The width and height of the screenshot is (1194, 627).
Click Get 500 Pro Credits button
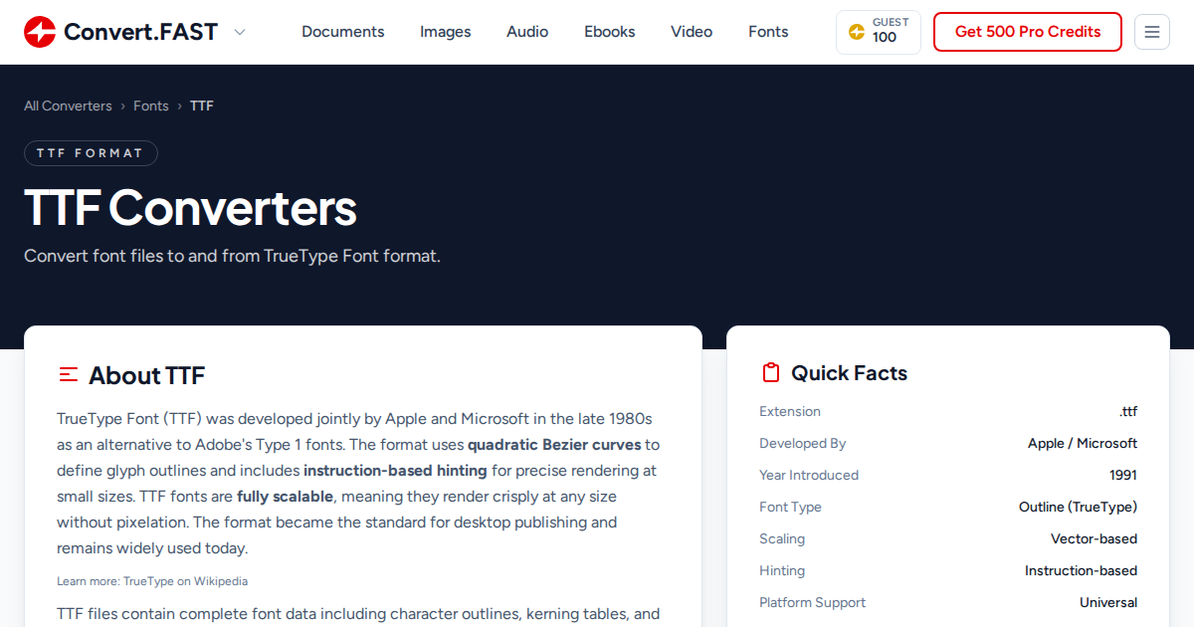pos(1028,32)
